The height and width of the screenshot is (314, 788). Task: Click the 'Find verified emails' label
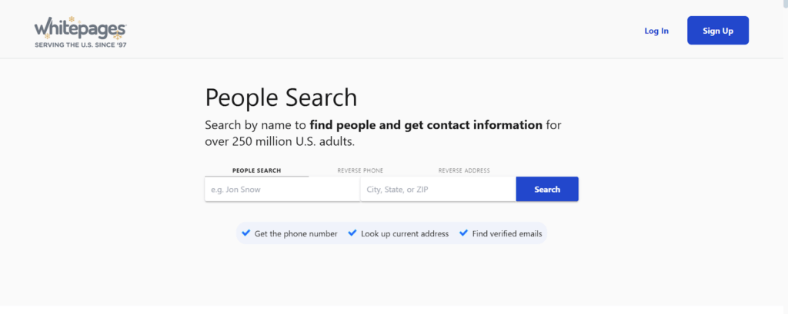pyautogui.click(x=509, y=233)
